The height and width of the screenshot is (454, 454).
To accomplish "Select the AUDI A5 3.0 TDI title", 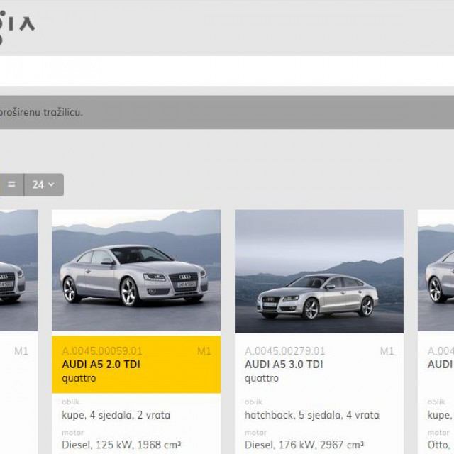I will pos(284,365).
